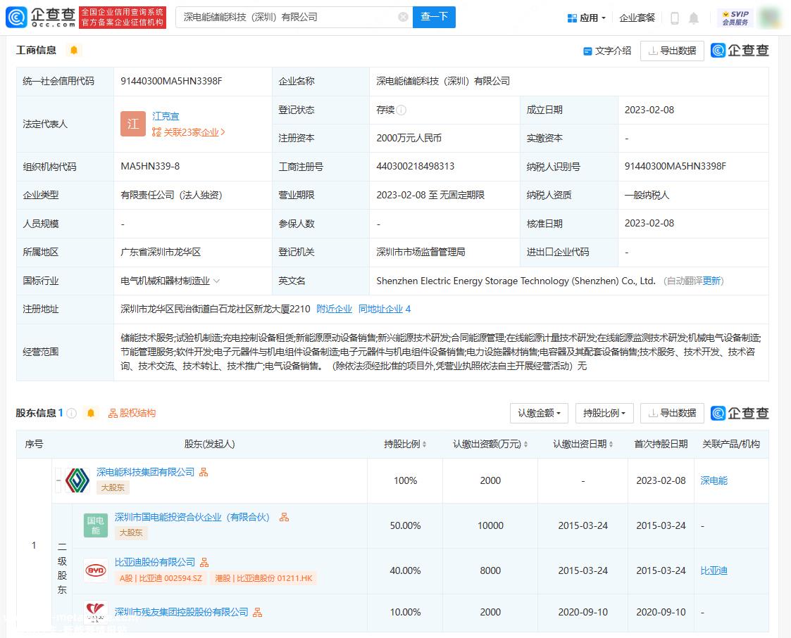The image size is (791, 638).
Task: Open equity chart icon for 深圳市国电能投资合伙企业
Action: (284, 517)
